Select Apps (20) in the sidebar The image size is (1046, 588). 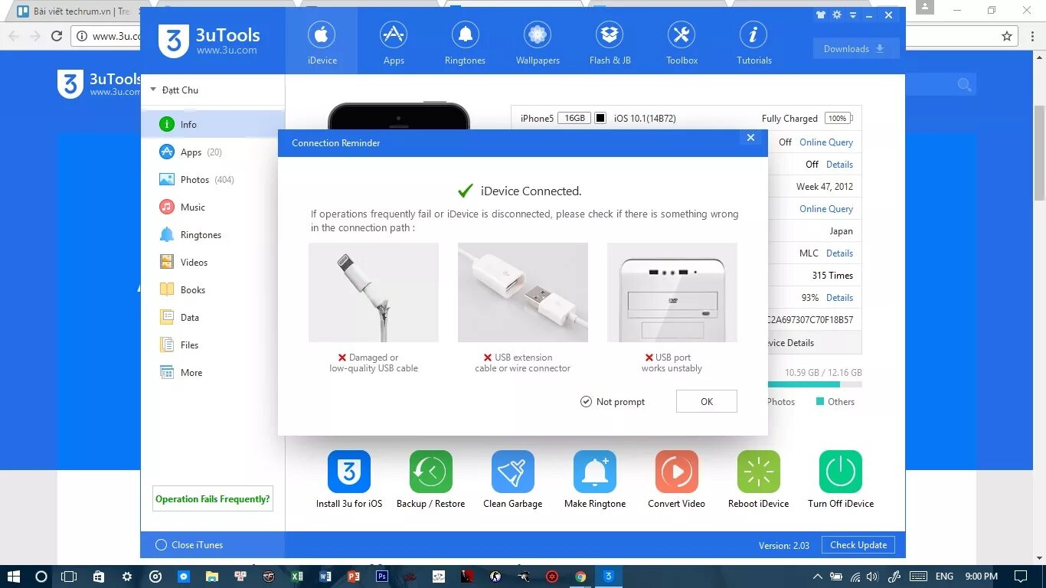[x=213, y=152]
